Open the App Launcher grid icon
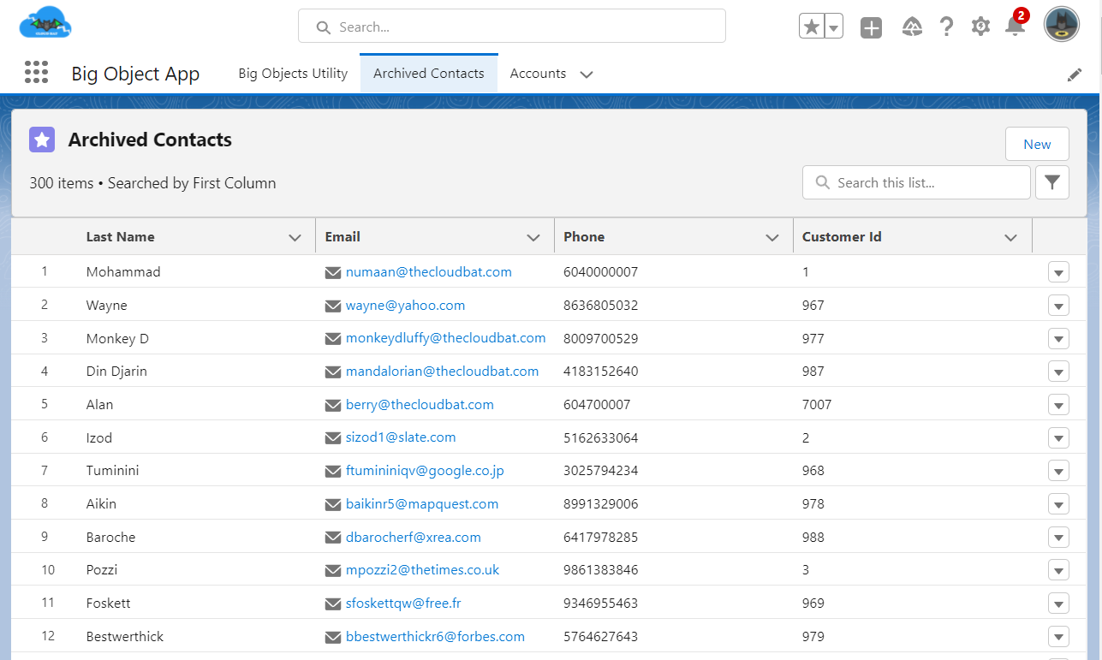Viewport: 1102px width, 660px height. click(36, 73)
